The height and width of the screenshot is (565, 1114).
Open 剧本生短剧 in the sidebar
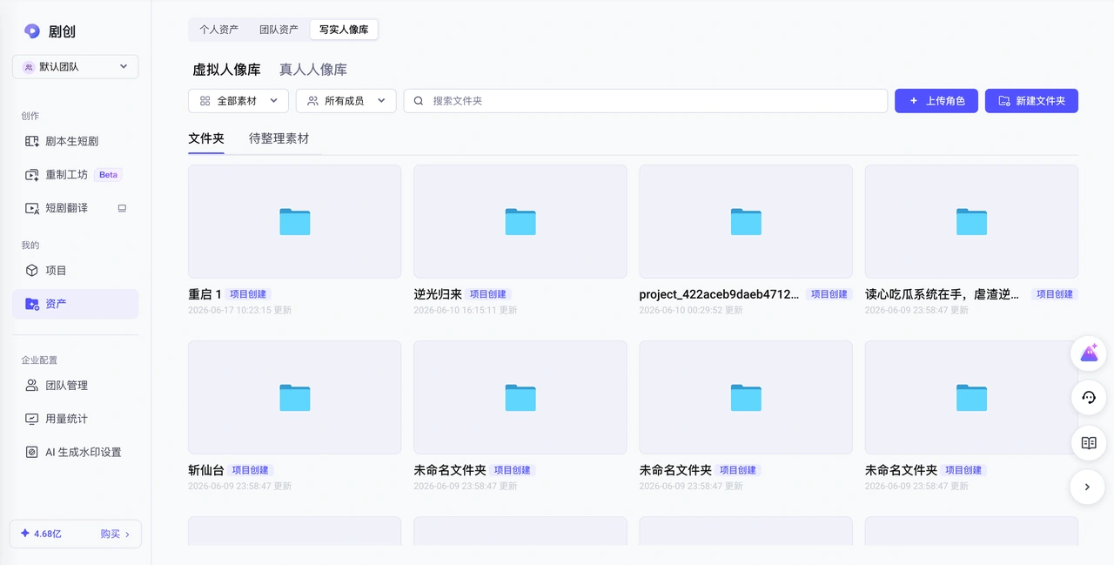[x=75, y=141]
